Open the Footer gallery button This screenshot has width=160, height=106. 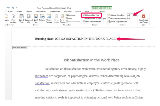(6, 19)
